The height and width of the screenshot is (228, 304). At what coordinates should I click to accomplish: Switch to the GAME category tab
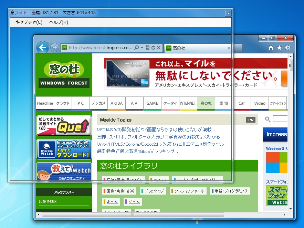pyautogui.click(x=152, y=103)
